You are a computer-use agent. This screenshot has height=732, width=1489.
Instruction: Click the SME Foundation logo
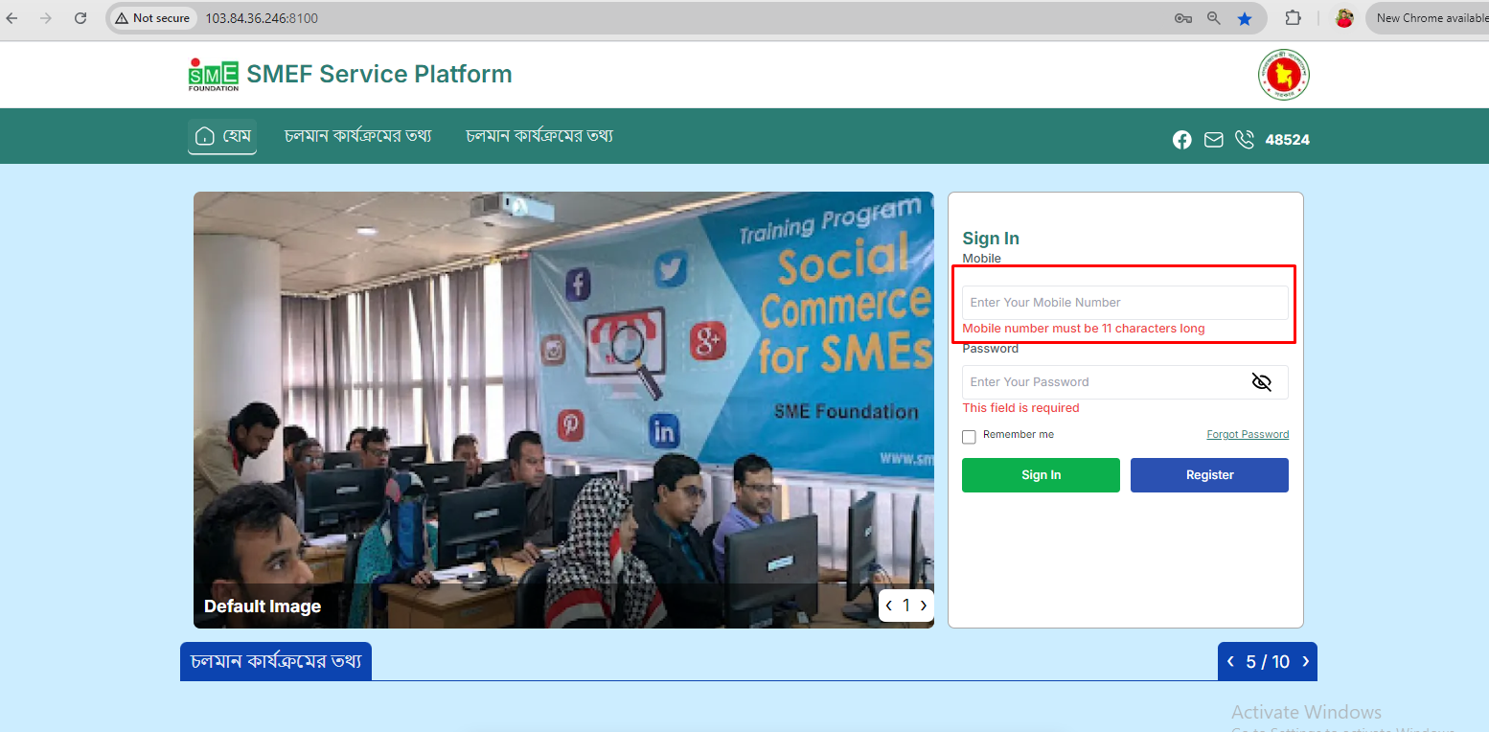213,75
